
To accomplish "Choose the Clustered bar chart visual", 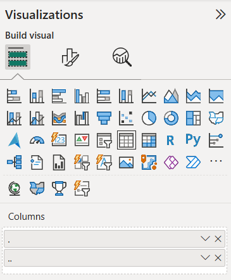I will [59, 96].
